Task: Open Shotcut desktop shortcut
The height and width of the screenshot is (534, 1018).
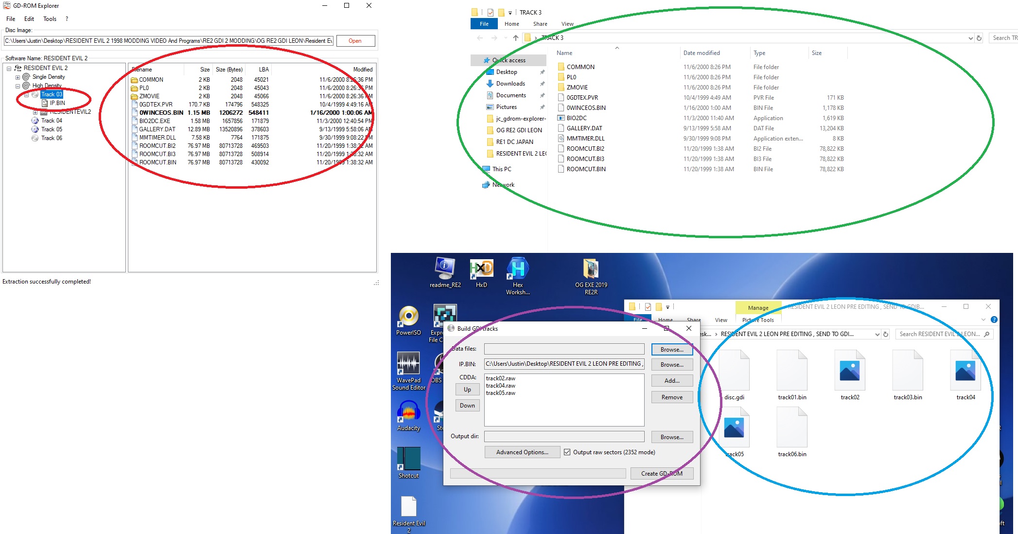Action: coord(408,463)
